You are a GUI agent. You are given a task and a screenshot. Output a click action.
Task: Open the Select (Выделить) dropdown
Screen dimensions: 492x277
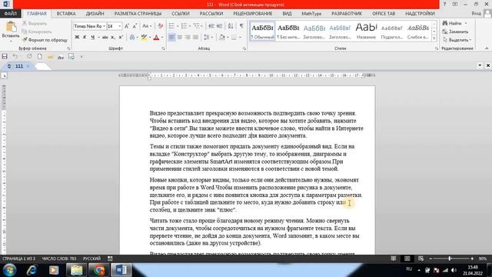coord(457,40)
